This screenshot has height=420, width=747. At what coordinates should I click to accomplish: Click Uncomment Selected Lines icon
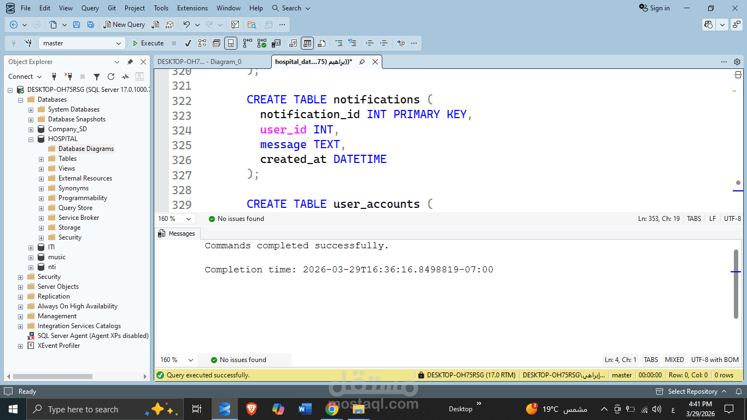click(352, 43)
